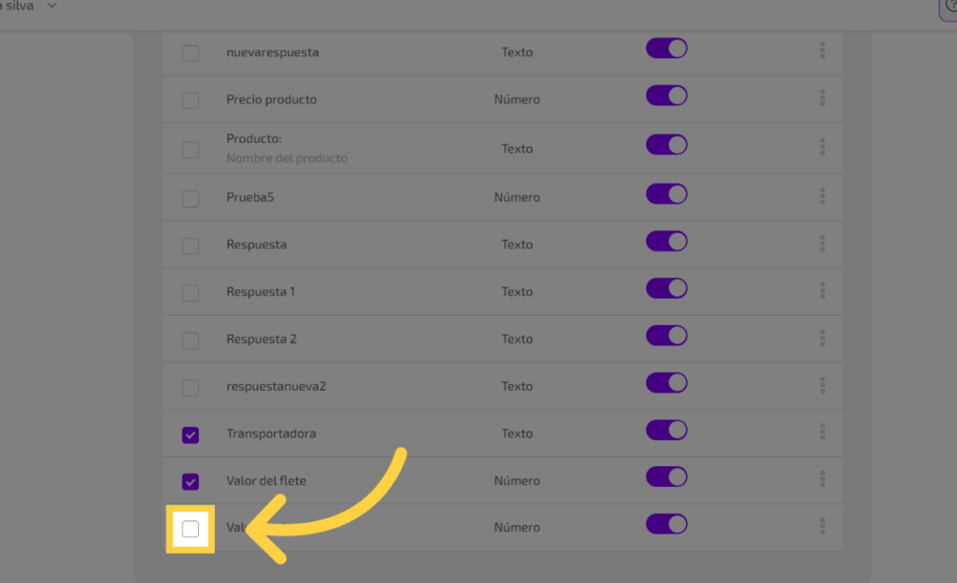Click the Nombre del producto description text

(287, 159)
